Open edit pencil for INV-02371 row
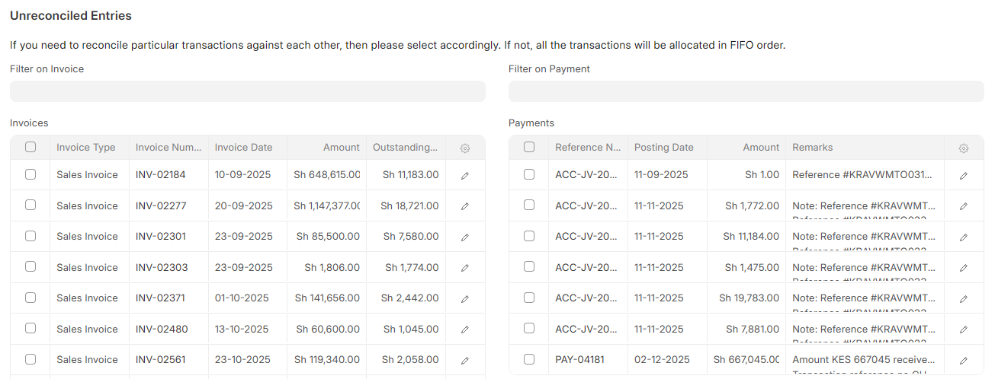This screenshot has height=379, width=995. pyautogui.click(x=465, y=298)
